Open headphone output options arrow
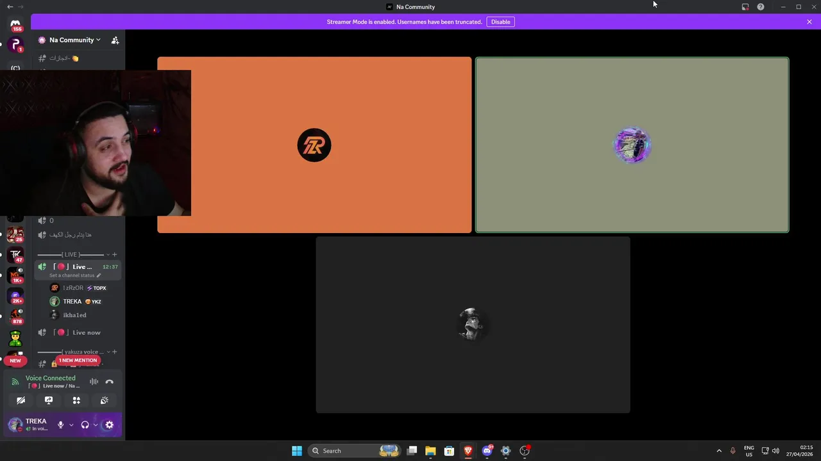Screen dimensions: 821x461 coord(95,425)
